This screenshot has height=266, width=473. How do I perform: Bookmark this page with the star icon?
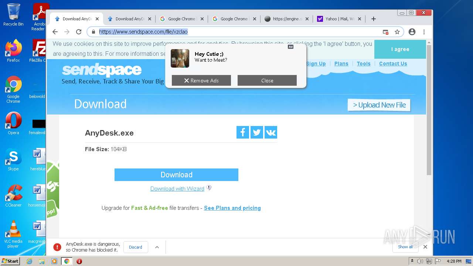click(x=397, y=32)
